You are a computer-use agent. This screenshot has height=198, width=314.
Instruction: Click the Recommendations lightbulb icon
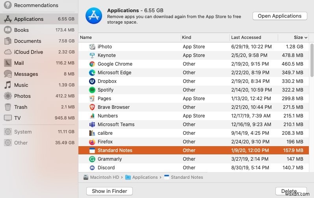point(7,5)
